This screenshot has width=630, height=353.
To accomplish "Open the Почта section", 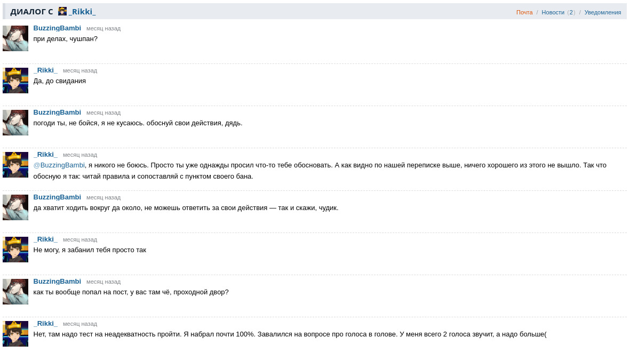I will click(524, 12).
